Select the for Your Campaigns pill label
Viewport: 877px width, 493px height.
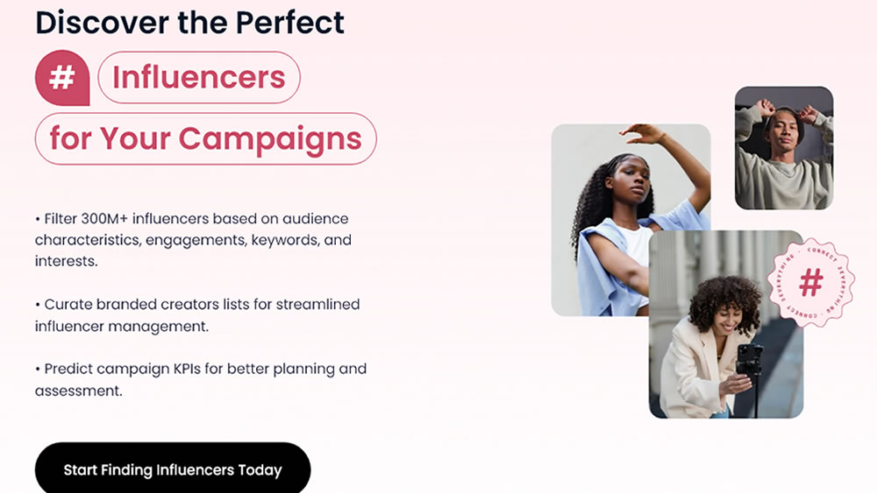[206, 138]
